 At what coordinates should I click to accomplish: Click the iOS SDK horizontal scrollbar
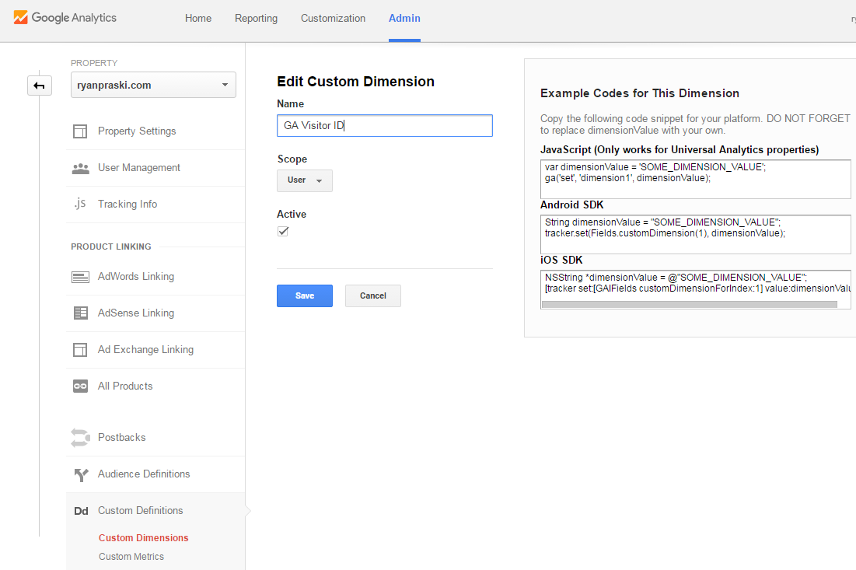[x=690, y=305]
